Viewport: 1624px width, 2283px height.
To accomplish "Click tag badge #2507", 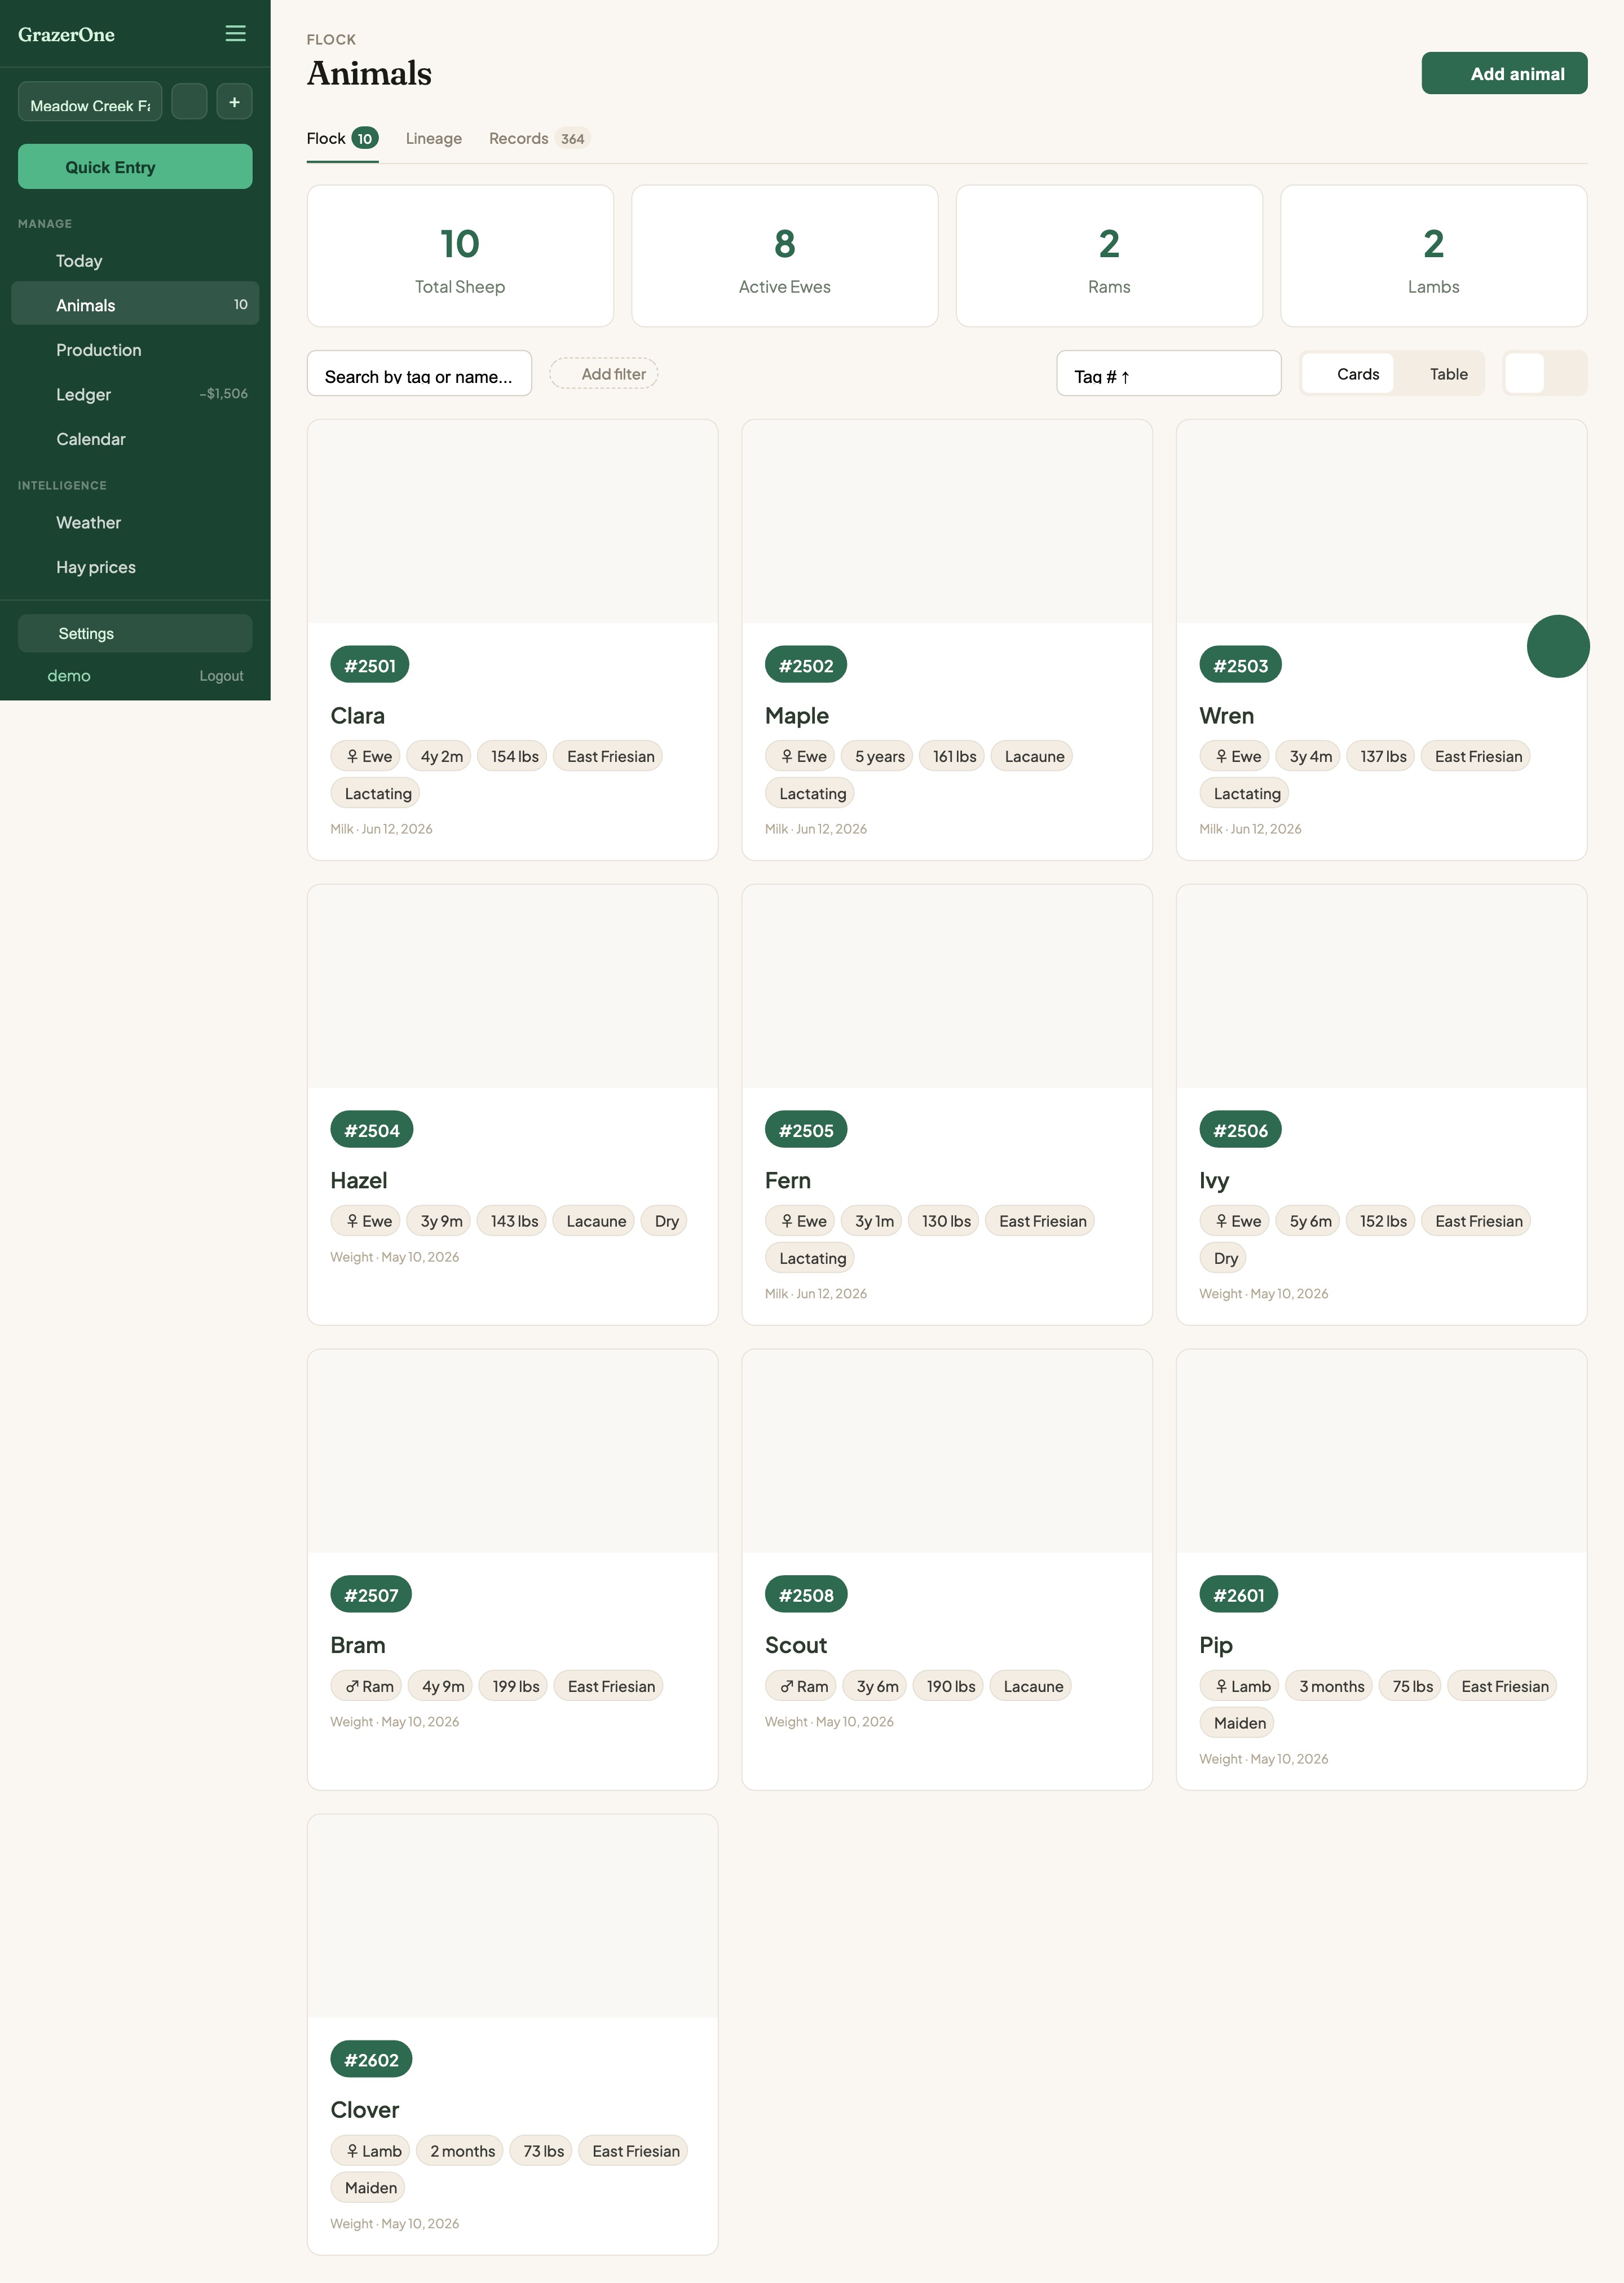I will tap(371, 1595).
